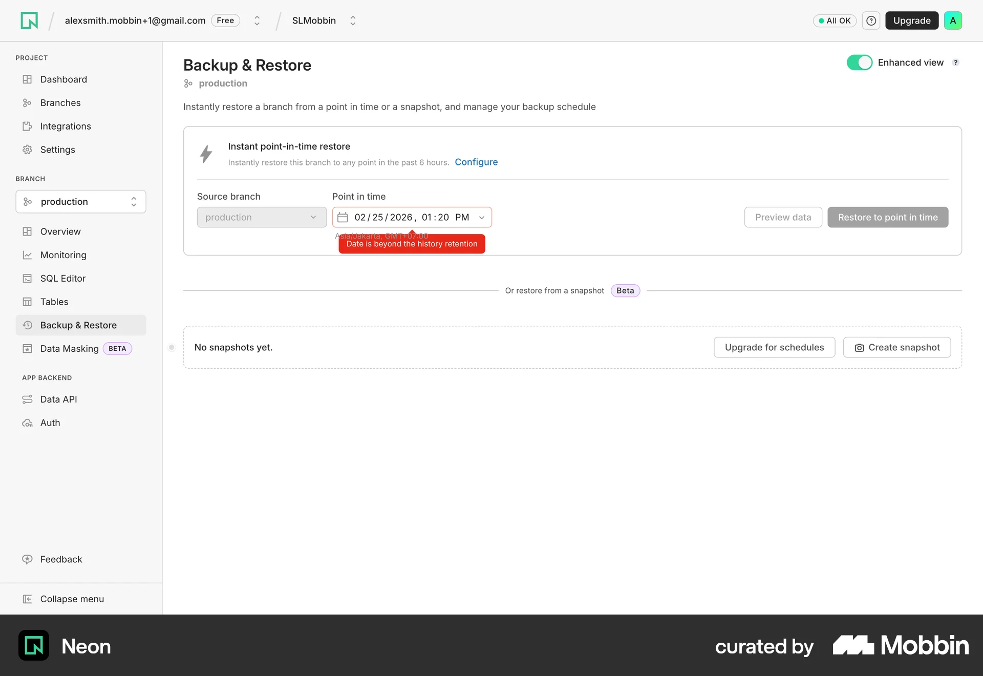Click the alexsmith.mobbin+1@gmail.com account name

coord(135,20)
